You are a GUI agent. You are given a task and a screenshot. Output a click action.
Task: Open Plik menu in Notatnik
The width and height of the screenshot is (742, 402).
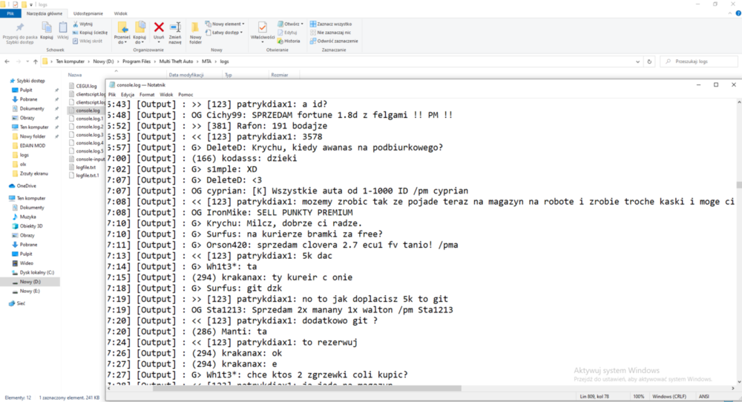pyautogui.click(x=112, y=95)
